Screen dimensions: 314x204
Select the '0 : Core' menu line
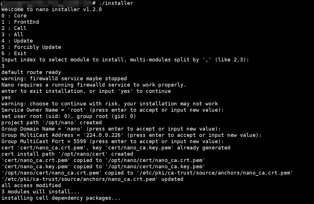(14, 16)
